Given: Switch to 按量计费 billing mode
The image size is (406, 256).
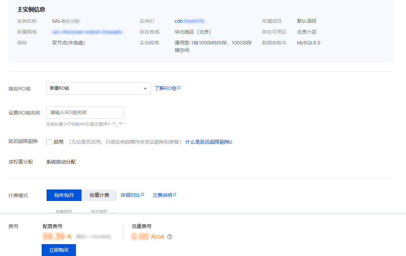Looking at the screenshot, I should pos(99,195).
